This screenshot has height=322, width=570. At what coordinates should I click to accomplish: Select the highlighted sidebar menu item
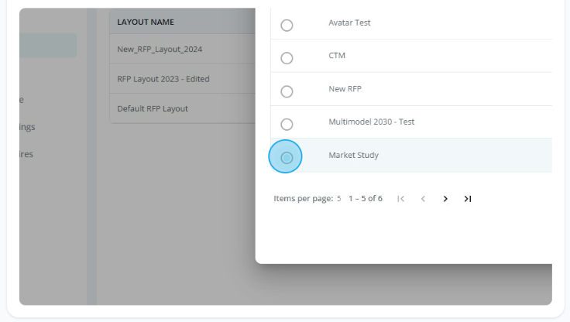pos(48,46)
